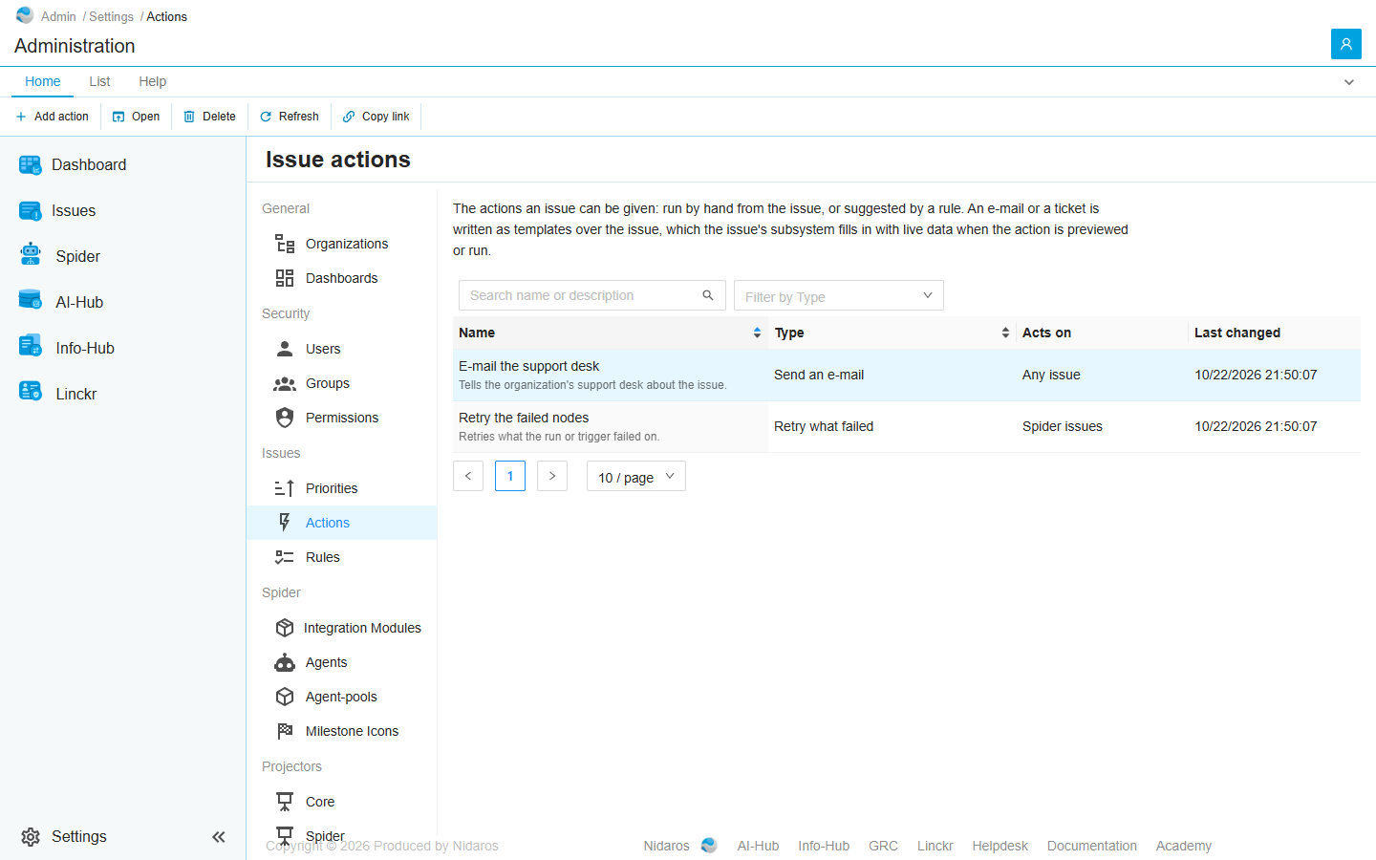The height and width of the screenshot is (860, 1376).
Task: Go to the next page arrow
Action: (x=552, y=476)
